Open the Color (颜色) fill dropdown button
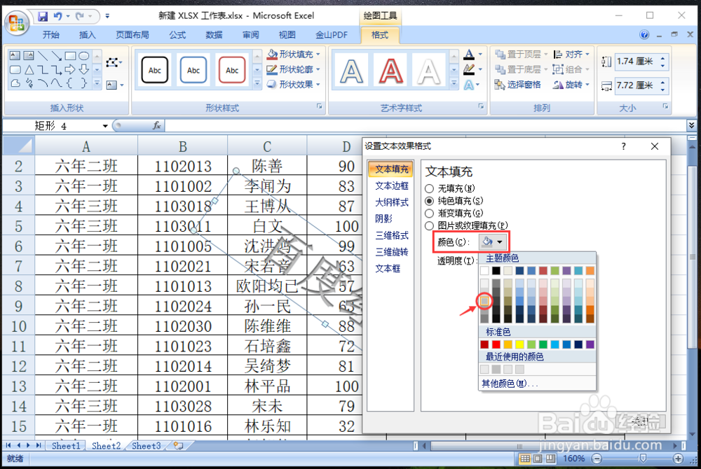This screenshot has width=701, height=469. click(493, 242)
